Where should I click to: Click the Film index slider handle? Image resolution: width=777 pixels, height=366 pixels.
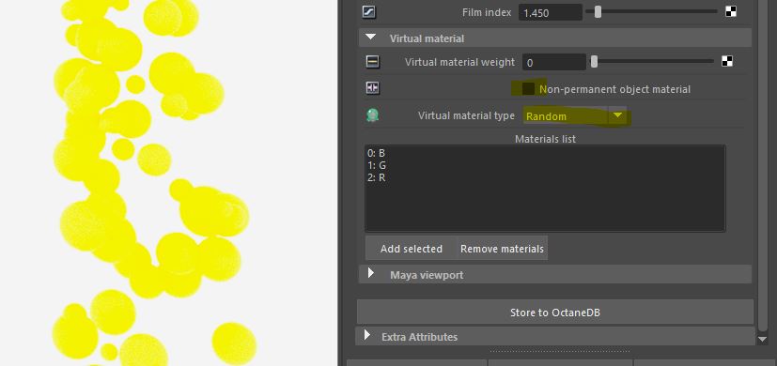[x=598, y=12]
